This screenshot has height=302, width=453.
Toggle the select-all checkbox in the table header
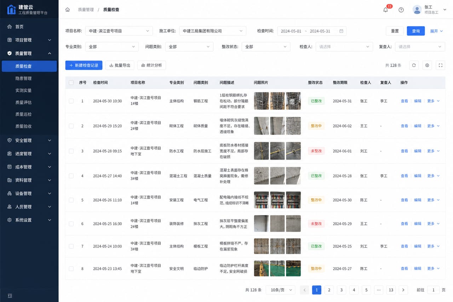click(71, 82)
